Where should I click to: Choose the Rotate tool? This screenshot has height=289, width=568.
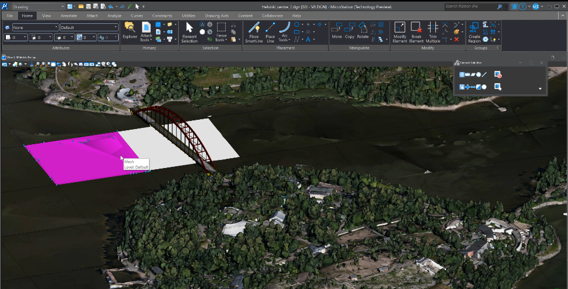click(363, 30)
